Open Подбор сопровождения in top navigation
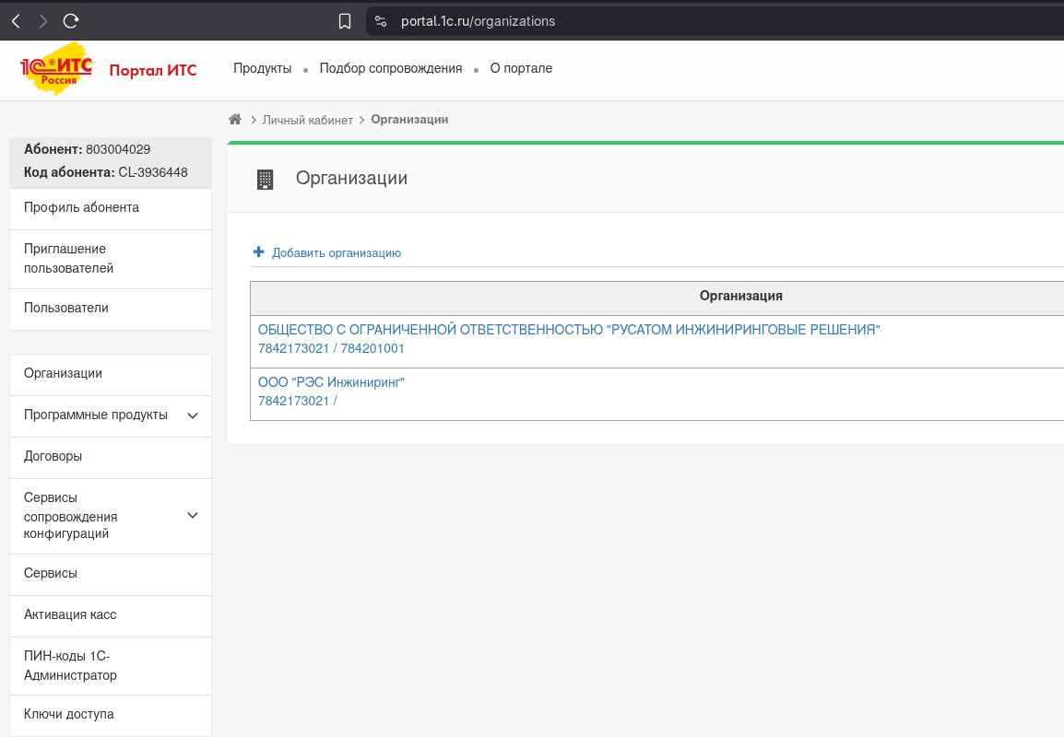Image resolution: width=1064 pixels, height=737 pixels. coord(390,68)
